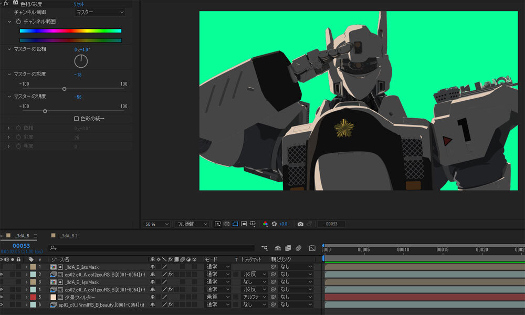Viewport: 525px width, 315px height.
Task: Click the fx icon on layer 4
Action: [170, 289]
